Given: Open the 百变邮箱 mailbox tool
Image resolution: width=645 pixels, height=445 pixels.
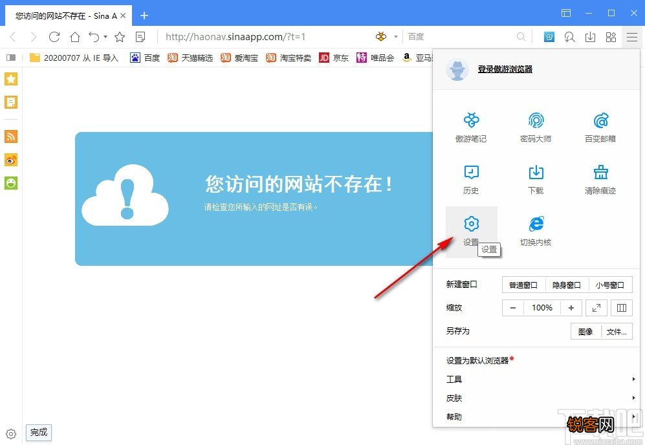Looking at the screenshot, I should pos(600,127).
